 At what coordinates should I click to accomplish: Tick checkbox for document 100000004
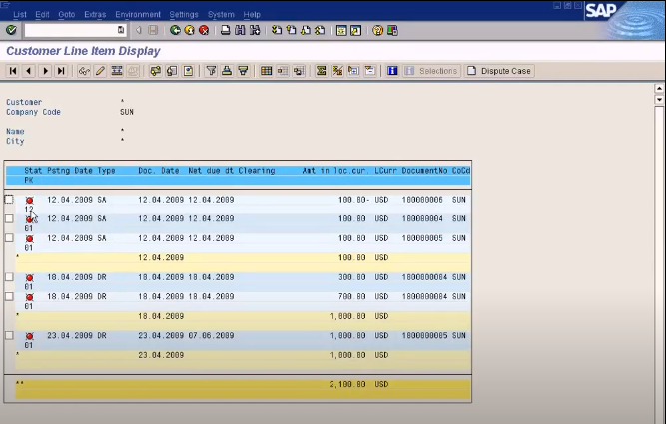(9, 218)
